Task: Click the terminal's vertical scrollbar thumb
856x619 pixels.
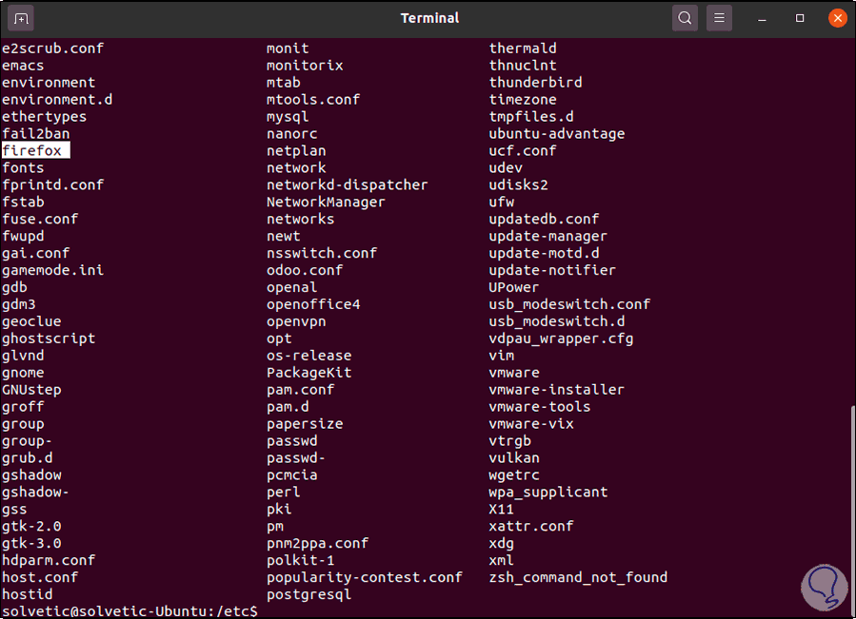Action: (851, 504)
